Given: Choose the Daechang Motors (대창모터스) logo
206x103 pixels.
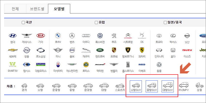Looking at the screenshot, I should tap(41, 64).
